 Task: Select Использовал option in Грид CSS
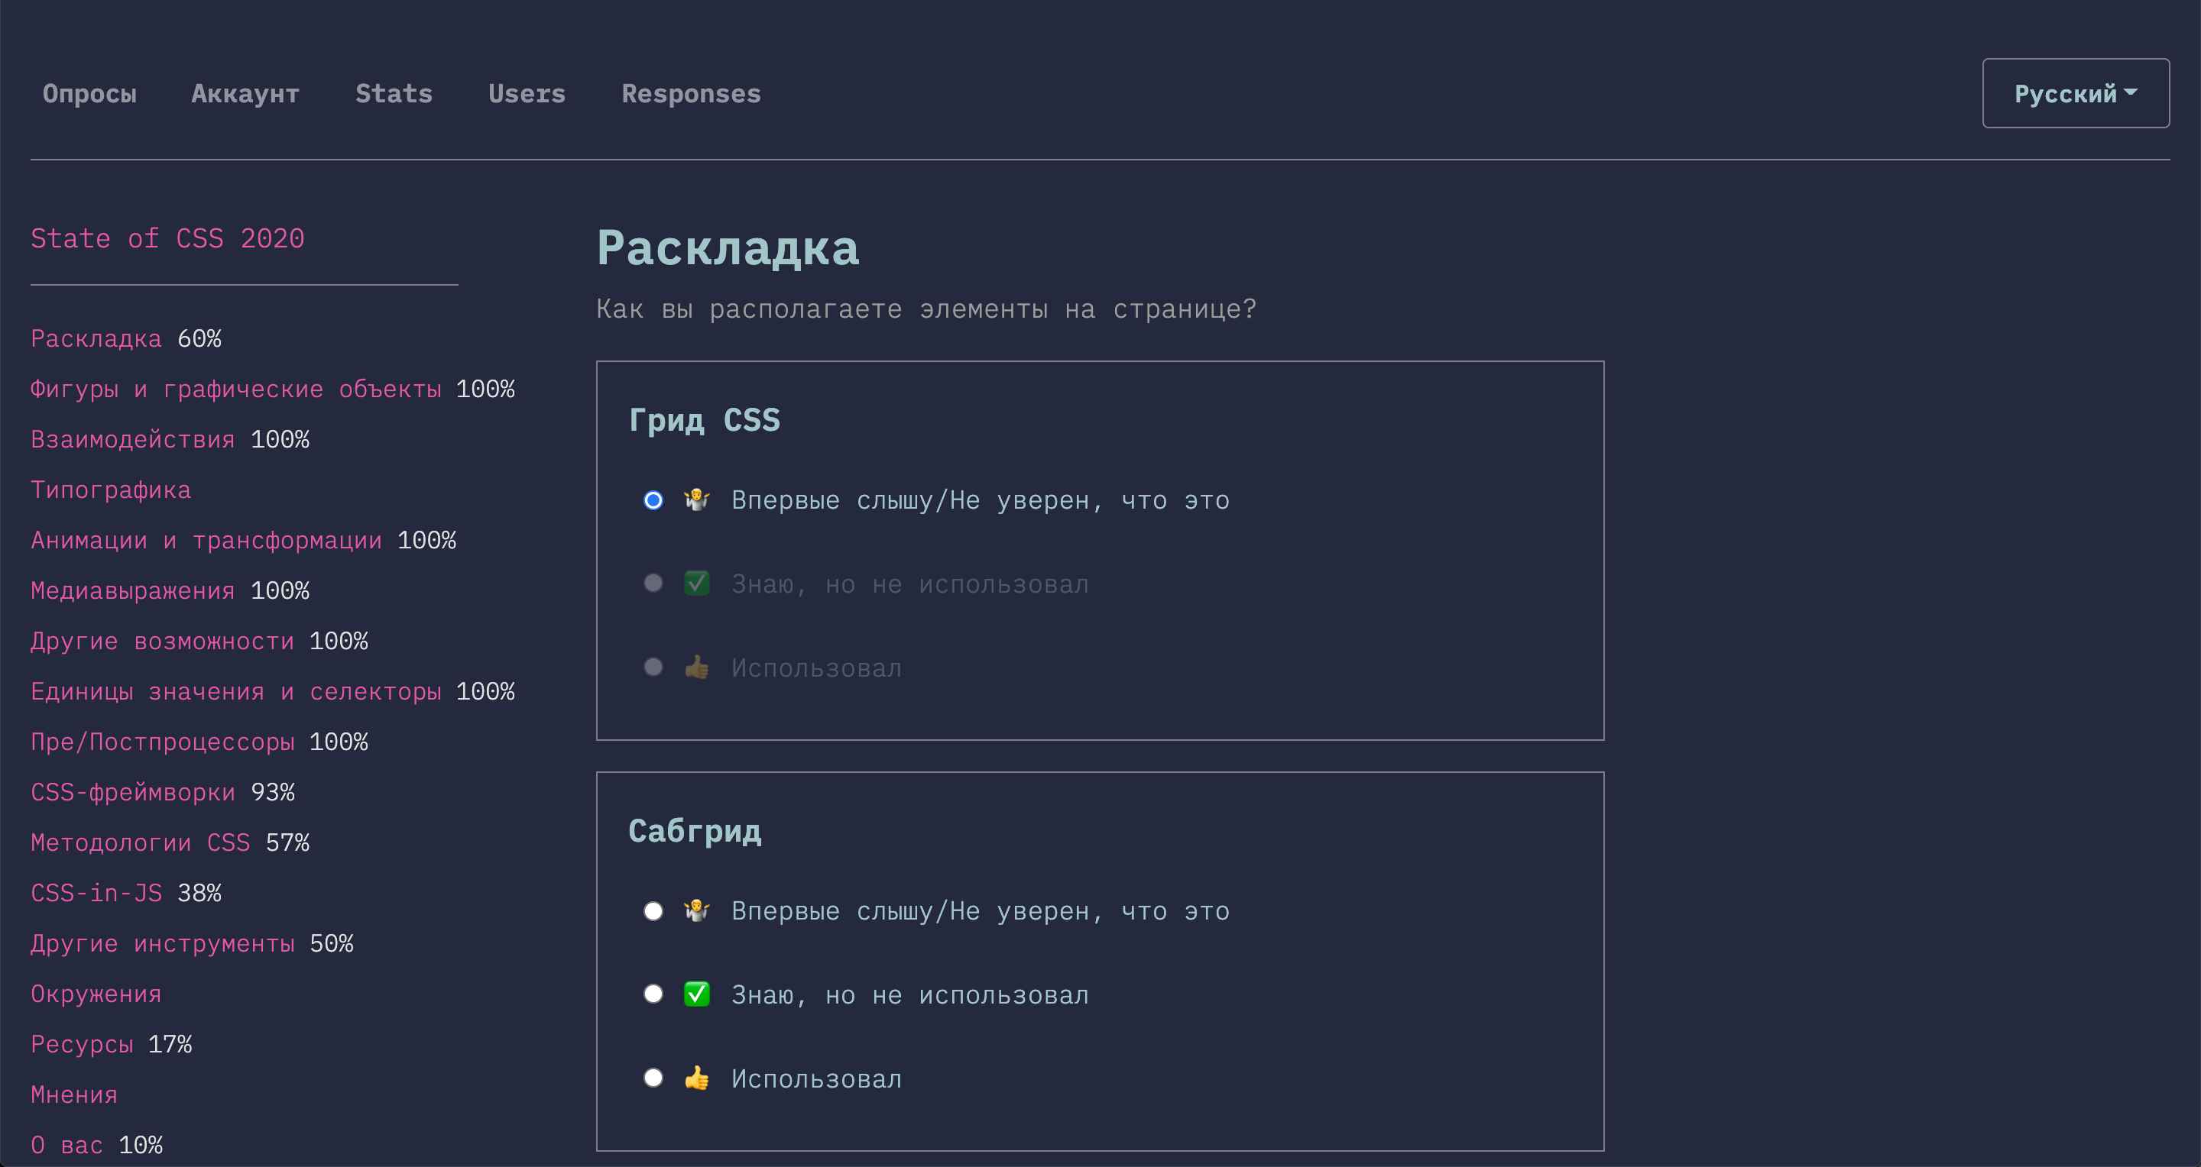point(653,667)
